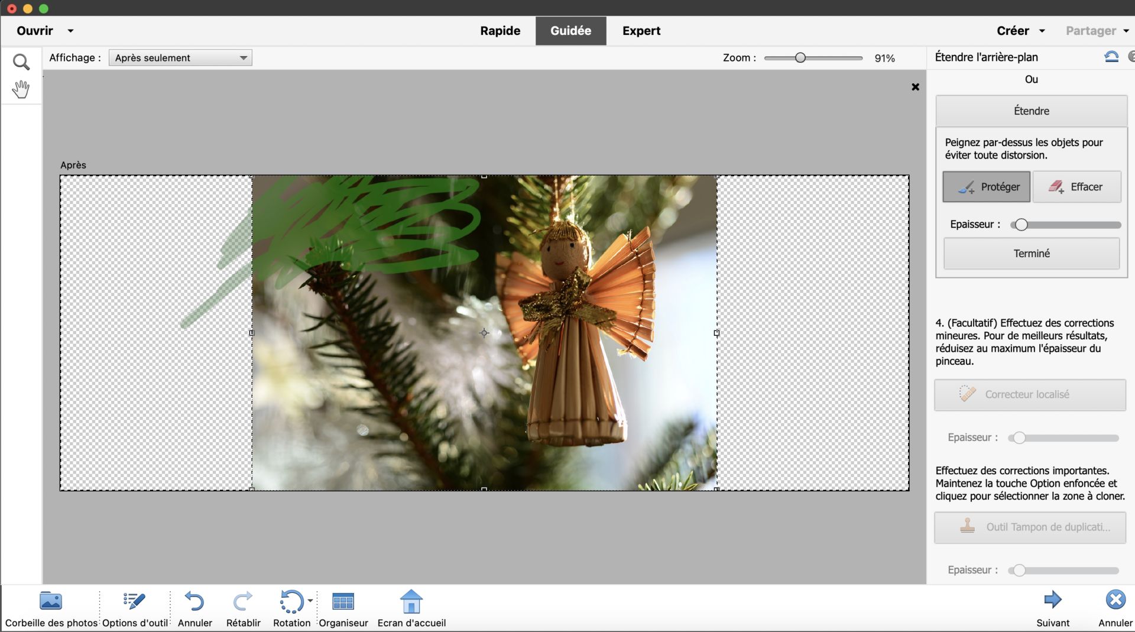Reset panel with the blue reset icon

1111,57
